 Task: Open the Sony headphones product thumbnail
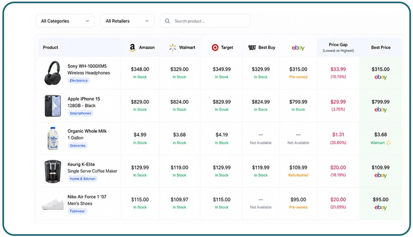53,73
